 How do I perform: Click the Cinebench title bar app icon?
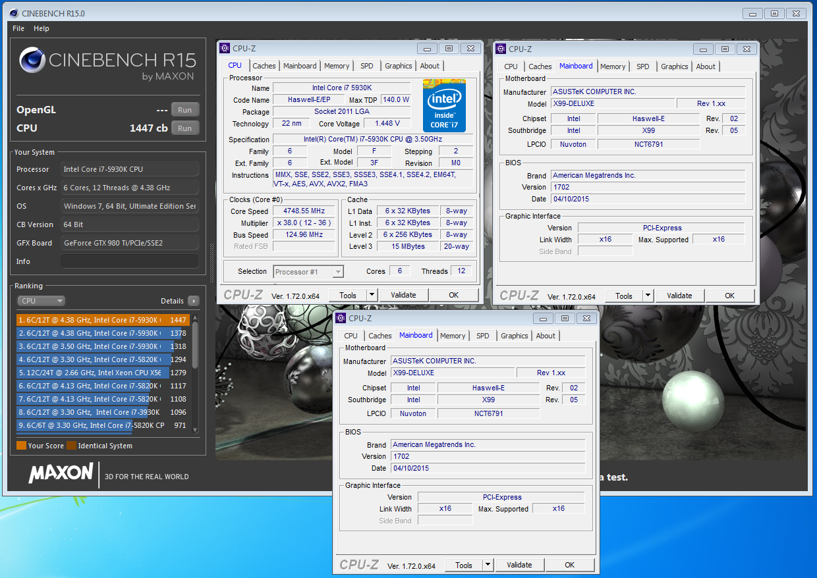pyautogui.click(x=13, y=13)
